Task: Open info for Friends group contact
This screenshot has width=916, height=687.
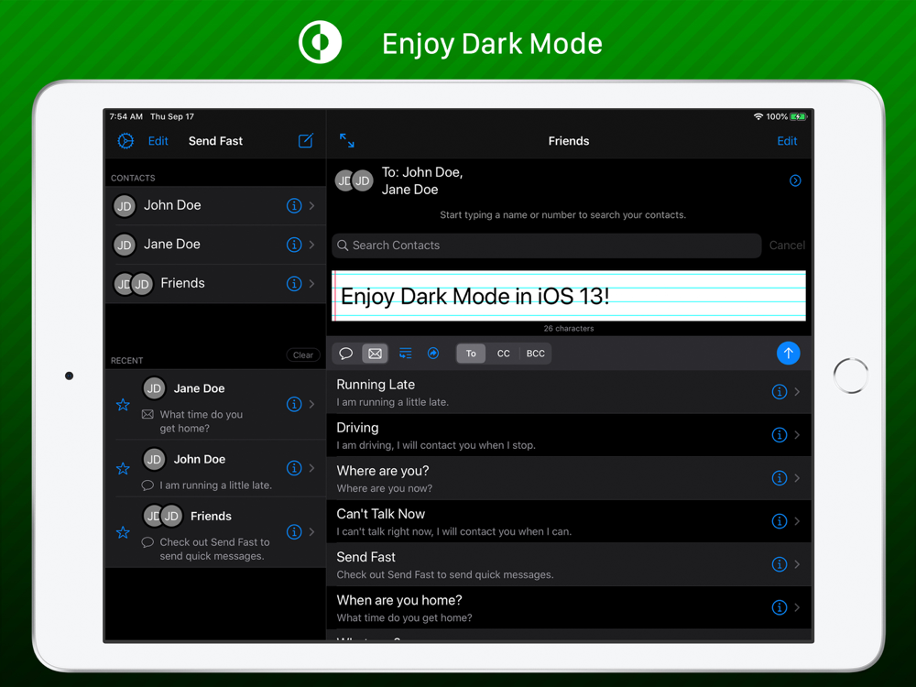Action: 294,284
